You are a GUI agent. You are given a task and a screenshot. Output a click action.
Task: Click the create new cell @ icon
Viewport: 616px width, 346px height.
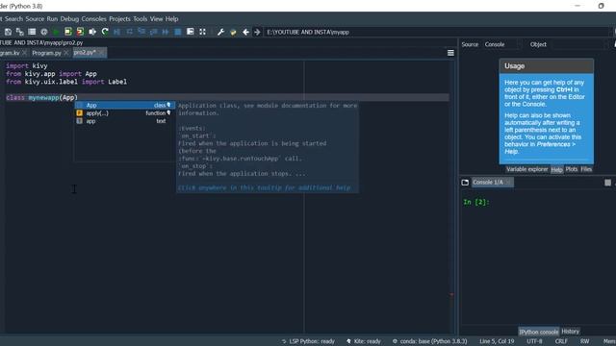[x=44, y=32]
